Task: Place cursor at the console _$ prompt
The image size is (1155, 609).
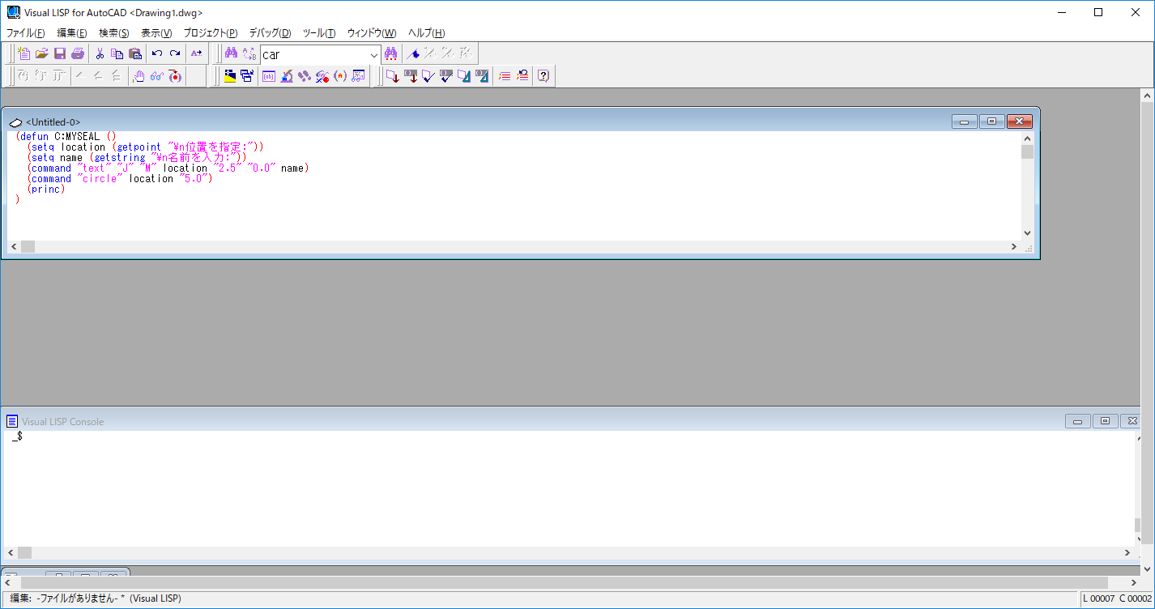Action: pyautogui.click(x=17, y=437)
